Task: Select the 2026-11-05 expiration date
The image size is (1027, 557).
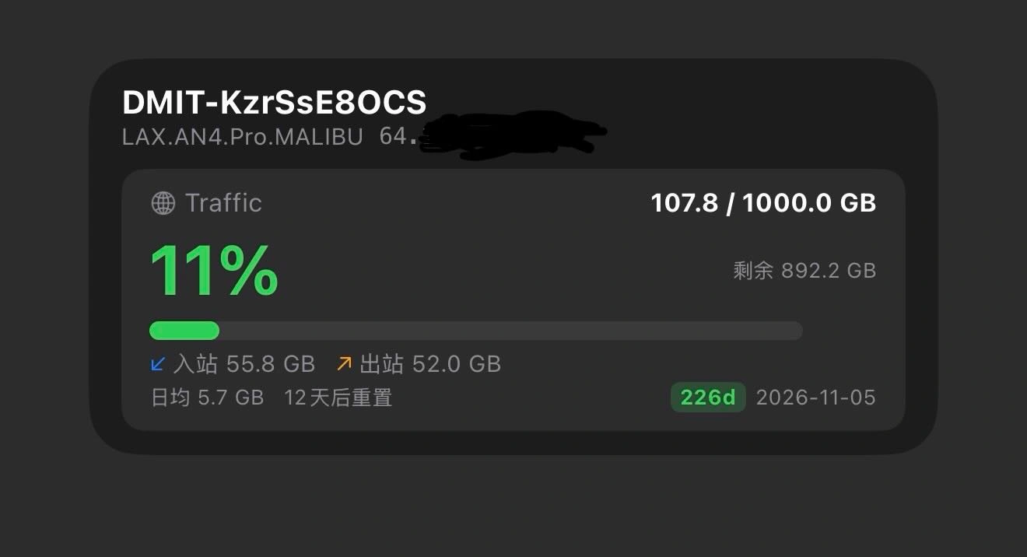Action: click(815, 398)
